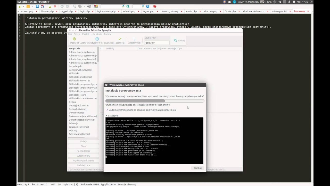
Task: Toggle Automatycznie zamknij to okno checkbox
Action: coord(107,110)
